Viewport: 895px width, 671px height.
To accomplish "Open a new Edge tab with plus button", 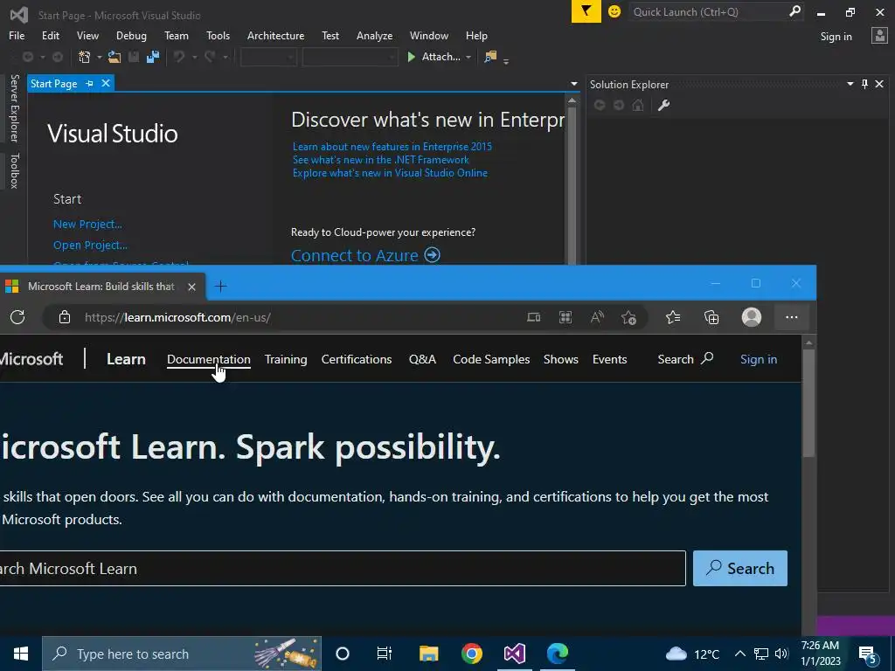I will pyautogui.click(x=220, y=287).
